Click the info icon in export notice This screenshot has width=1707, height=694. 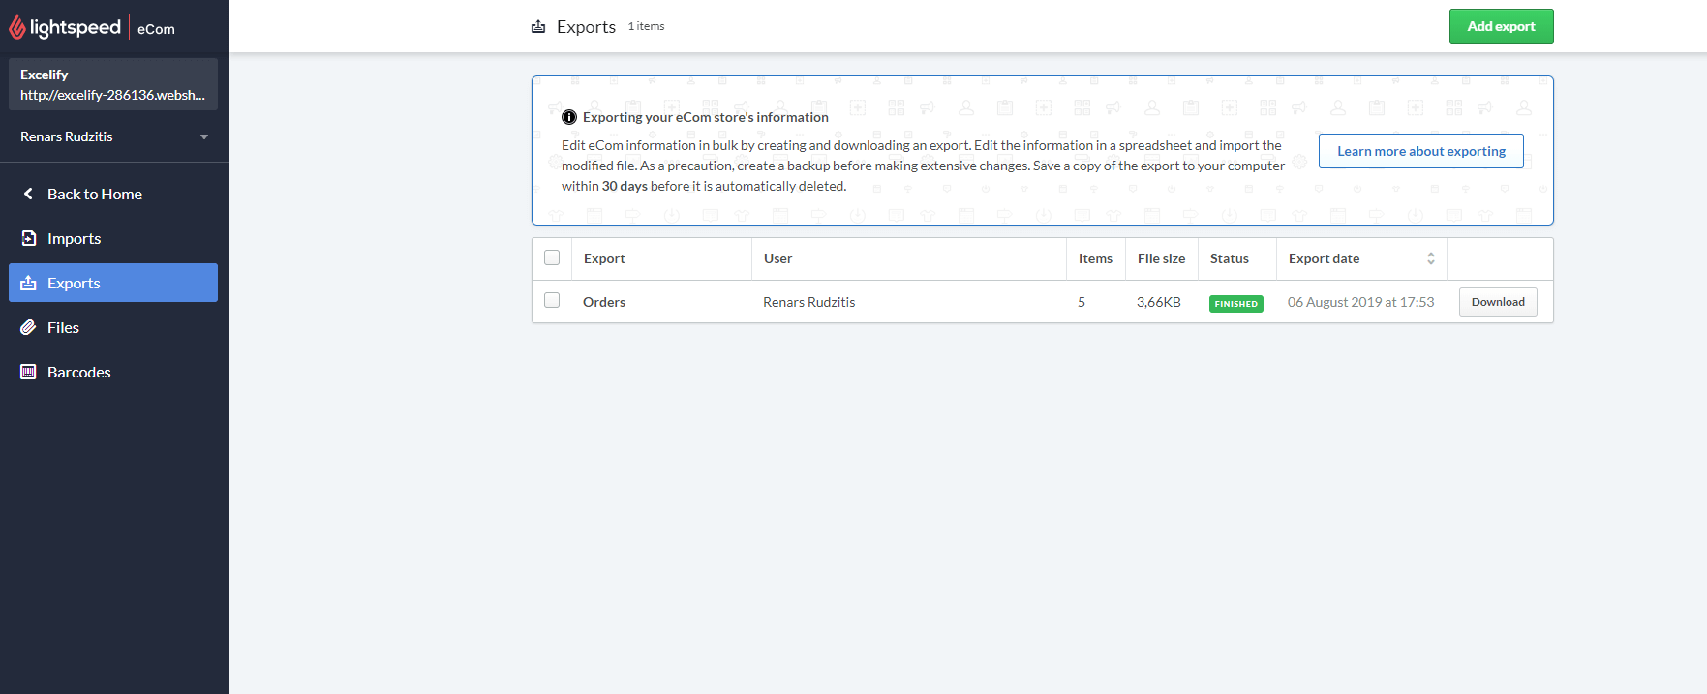point(569,117)
